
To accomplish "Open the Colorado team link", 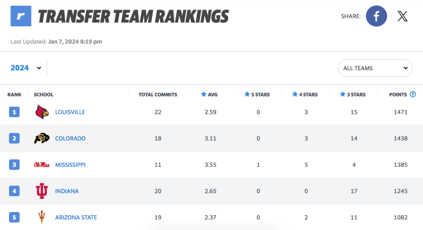I will tap(70, 138).
